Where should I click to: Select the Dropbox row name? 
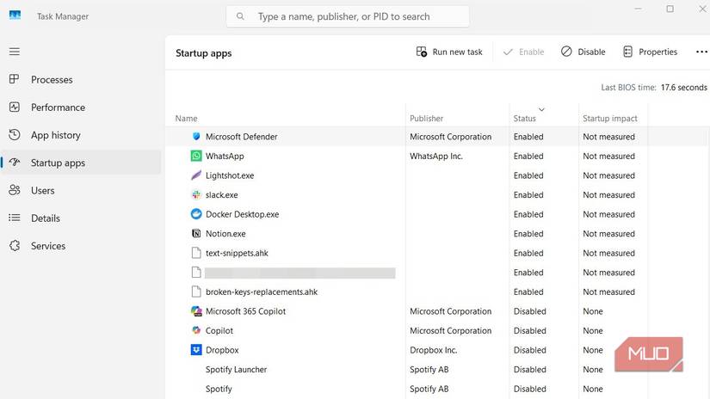[x=222, y=350]
